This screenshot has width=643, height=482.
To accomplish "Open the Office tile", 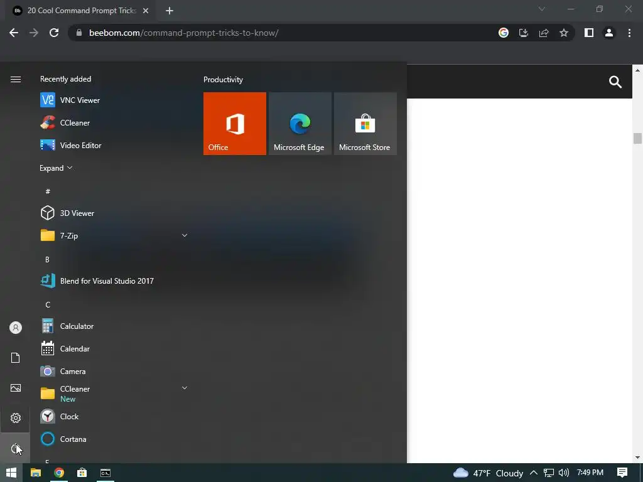I will (235, 124).
